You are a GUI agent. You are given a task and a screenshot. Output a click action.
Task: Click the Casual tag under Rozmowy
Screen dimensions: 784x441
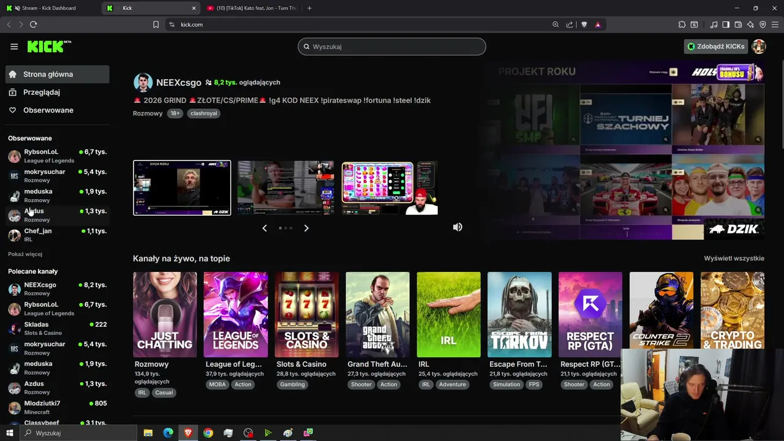coord(164,393)
